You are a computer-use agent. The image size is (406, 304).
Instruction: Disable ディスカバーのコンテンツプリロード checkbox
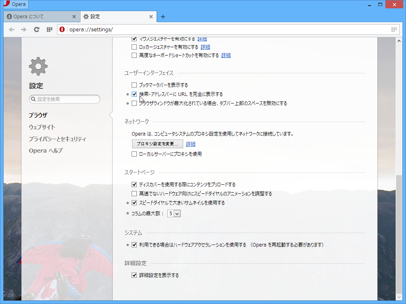134,184
